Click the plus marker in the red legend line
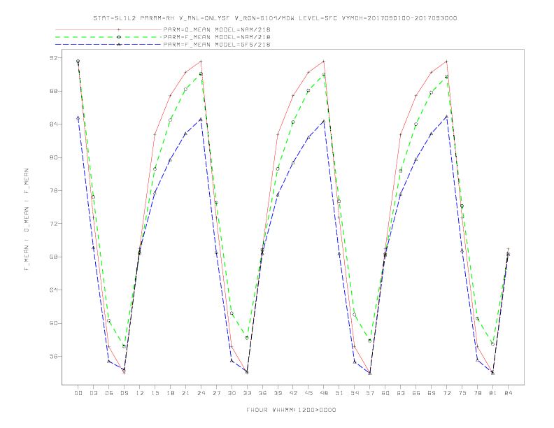The width and height of the screenshot is (554, 428). point(119,29)
